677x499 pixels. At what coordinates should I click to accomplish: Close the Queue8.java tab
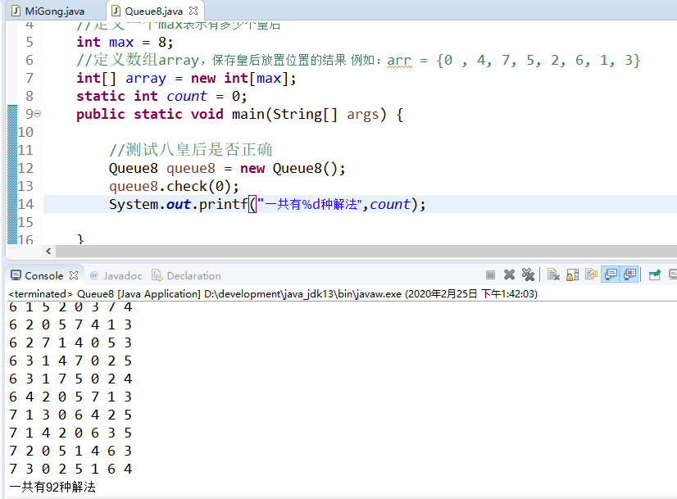coord(193,11)
